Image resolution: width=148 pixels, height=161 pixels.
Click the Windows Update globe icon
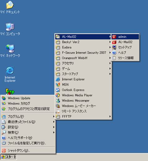click(4, 98)
